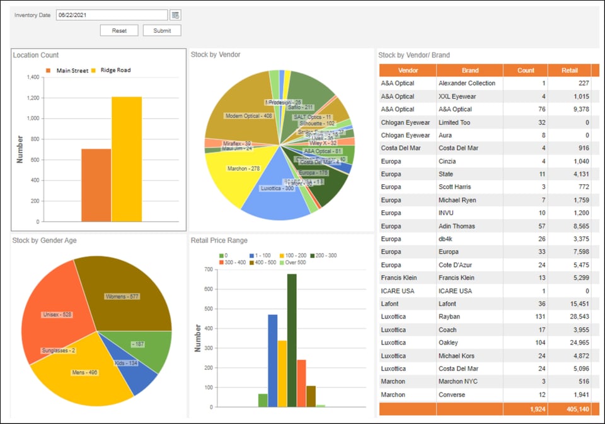The image size is (605, 424).
Task: Click the dark green 200 - 300 bar
Action: 292,340
